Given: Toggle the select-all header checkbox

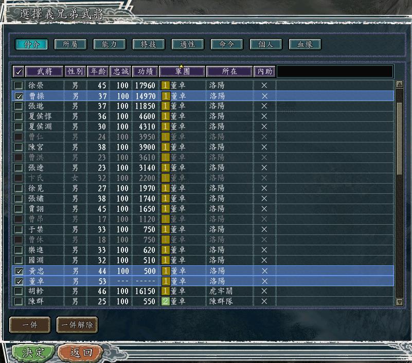Looking at the screenshot, I should click(19, 71).
